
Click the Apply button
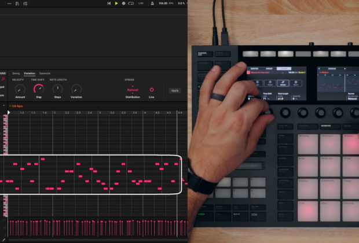(x=175, y=90)
